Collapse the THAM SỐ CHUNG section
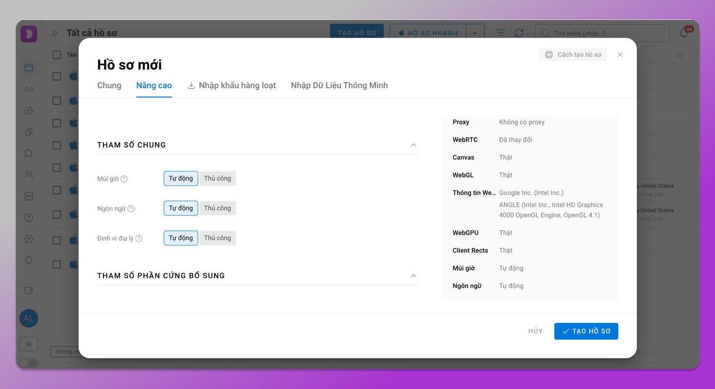The image size is (715, 389). pyautogui.click(x=413, y=145)
